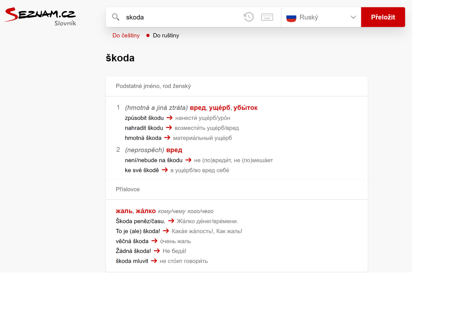Click the Russian flag icon
Viewport: 460px width, 326px height.
[291, 17]
